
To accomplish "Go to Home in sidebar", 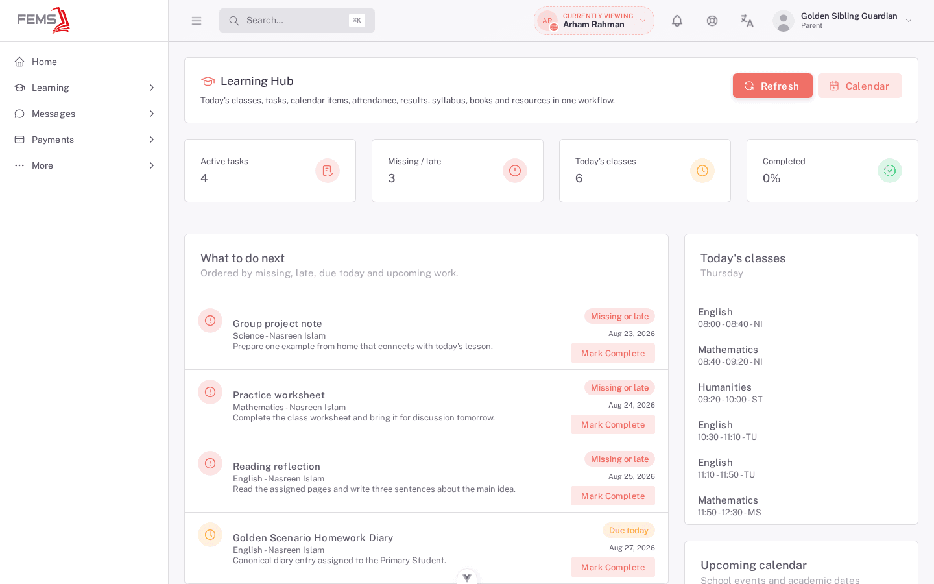I will pos(84,62).
